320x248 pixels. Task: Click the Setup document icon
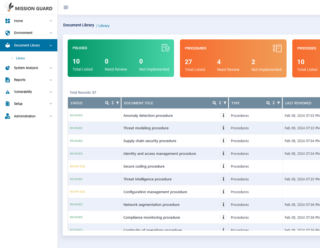(x=7, y=104)
